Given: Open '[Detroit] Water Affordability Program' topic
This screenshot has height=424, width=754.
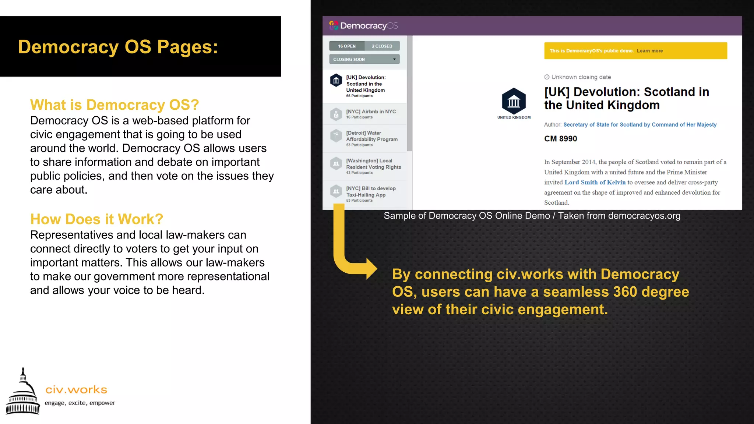Looking at the screenshot, I should pyautogui.click(x=365, y=139).
